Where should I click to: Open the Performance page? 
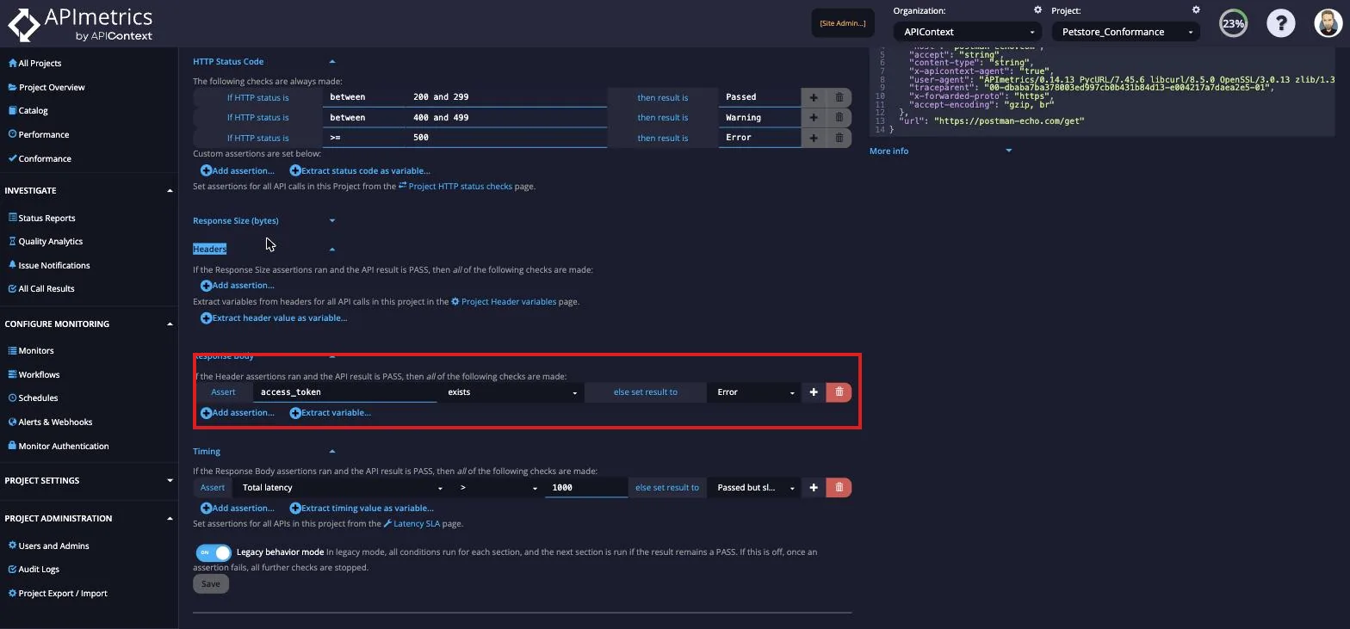(38, 134)
